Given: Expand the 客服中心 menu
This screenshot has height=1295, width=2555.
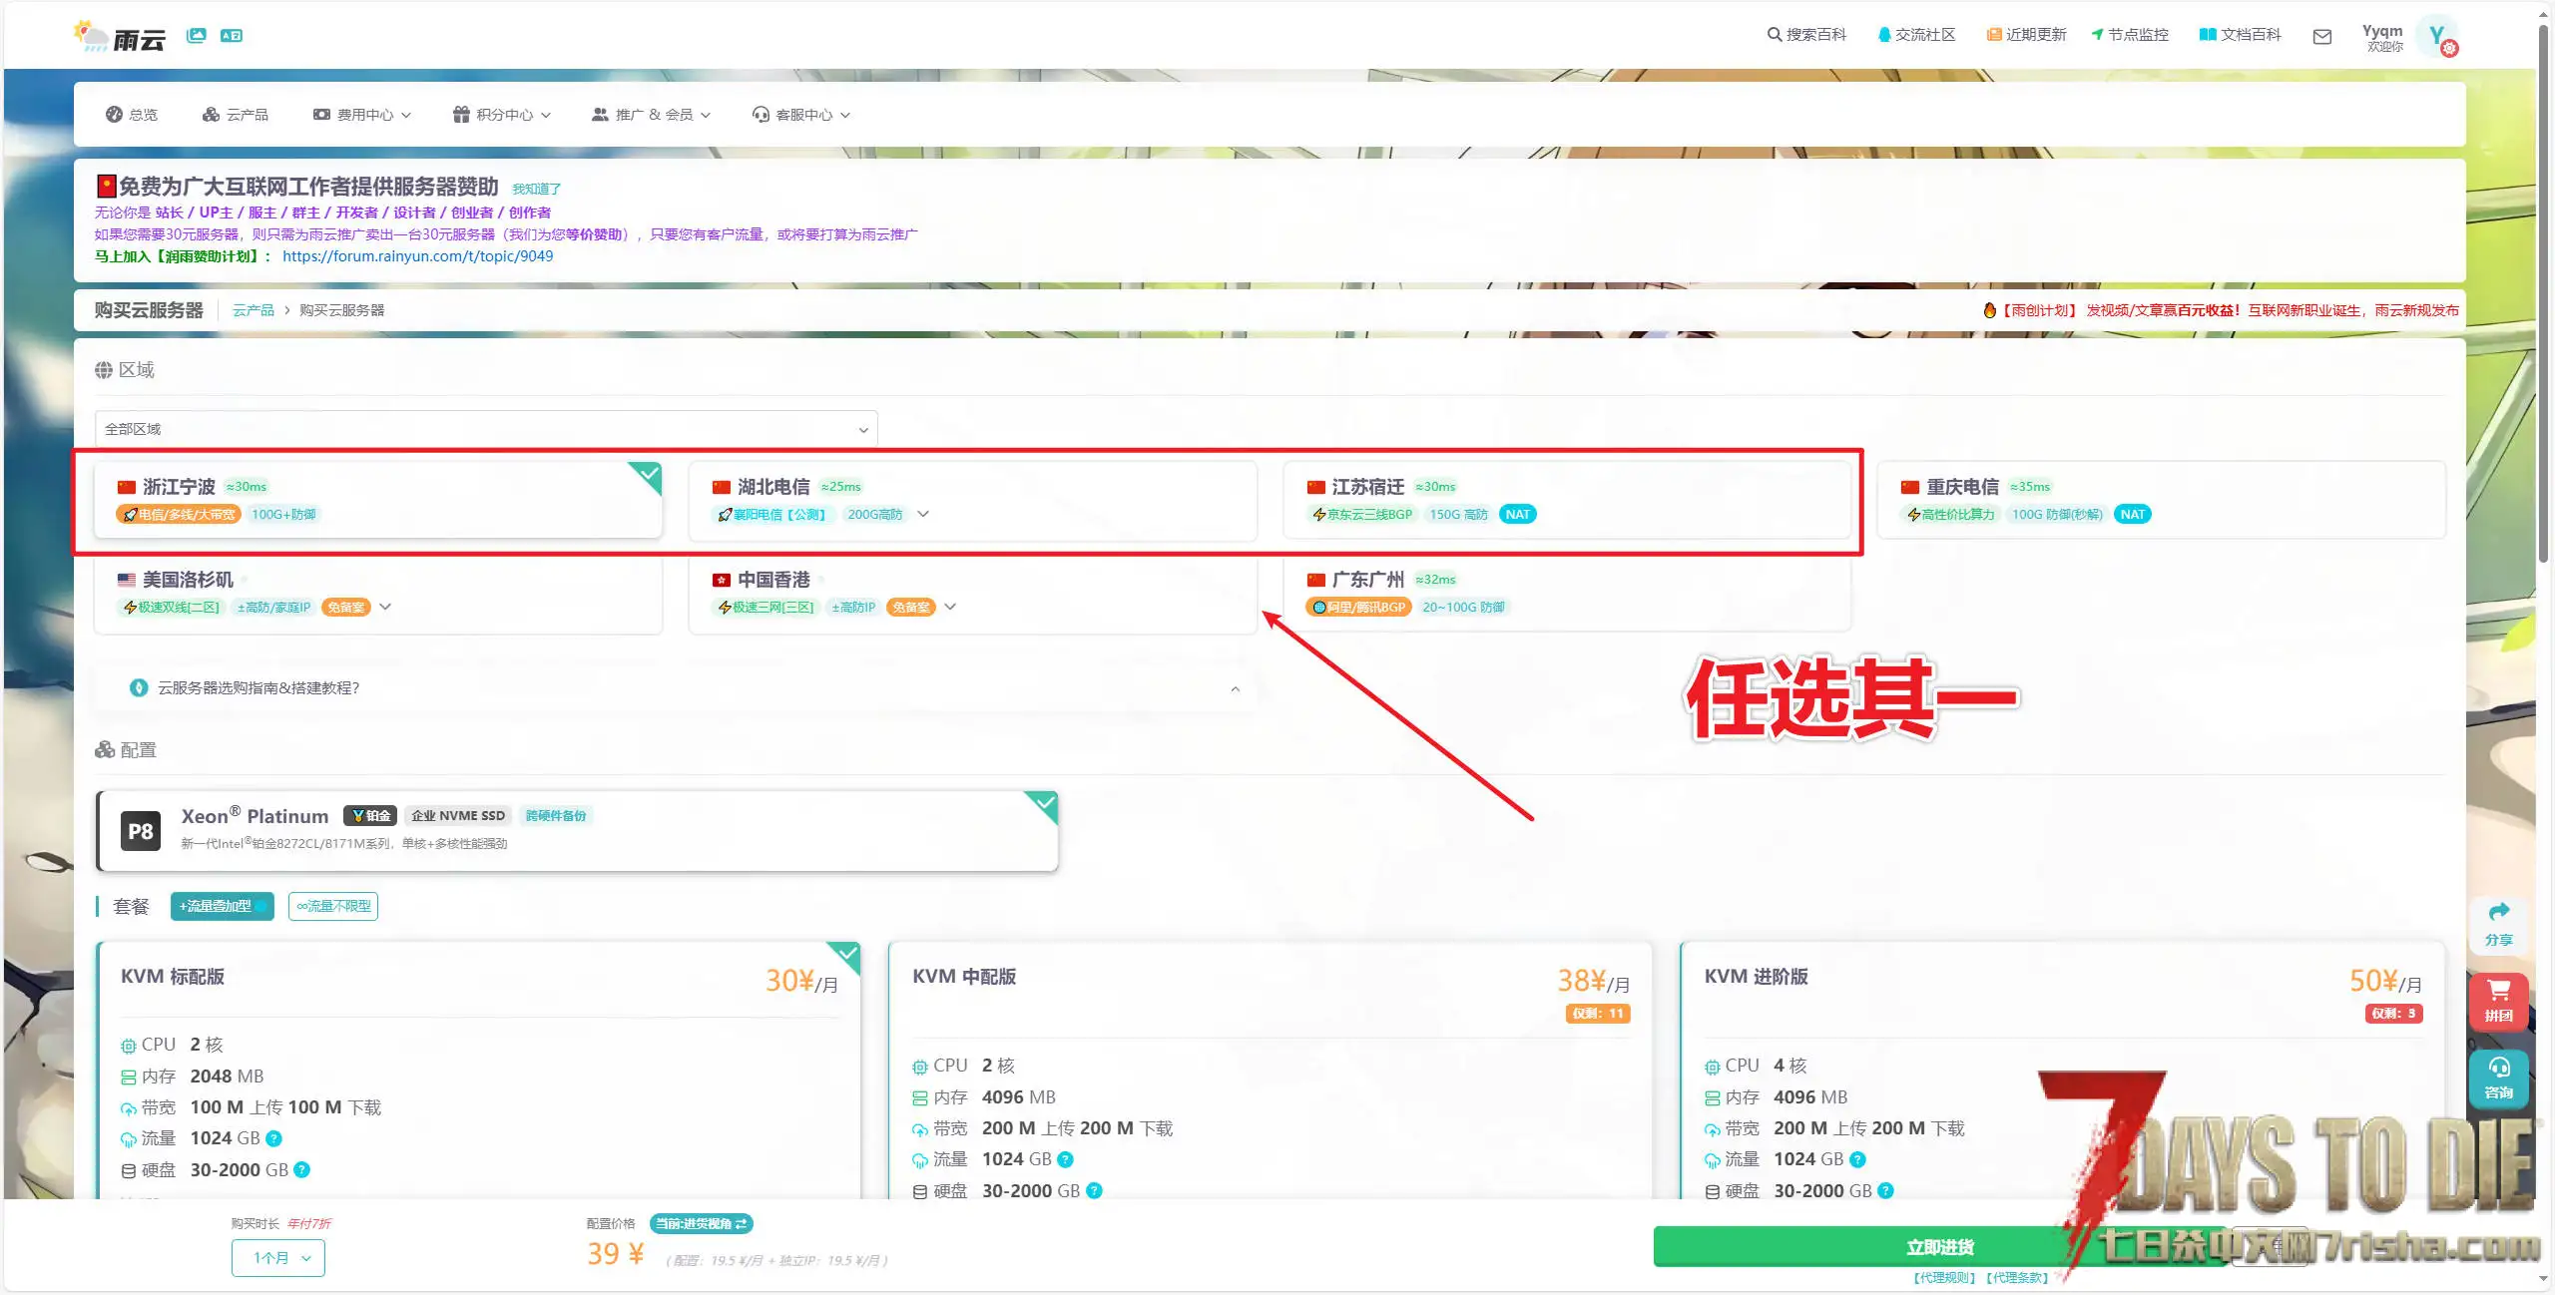Looking at the screenshot, I should 800,115.
